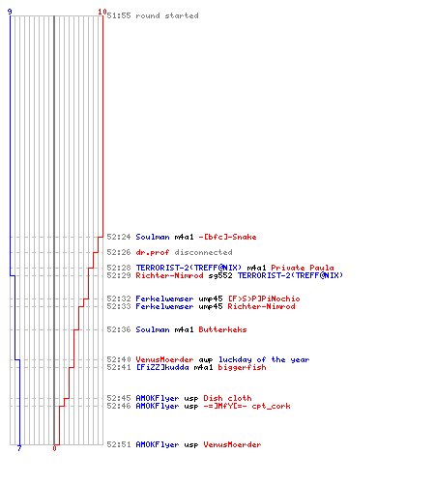Click the 51:55 round started entry

tap(153, 15)
